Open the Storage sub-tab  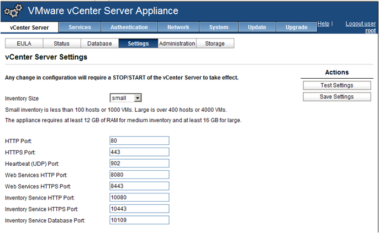point(215,44)
